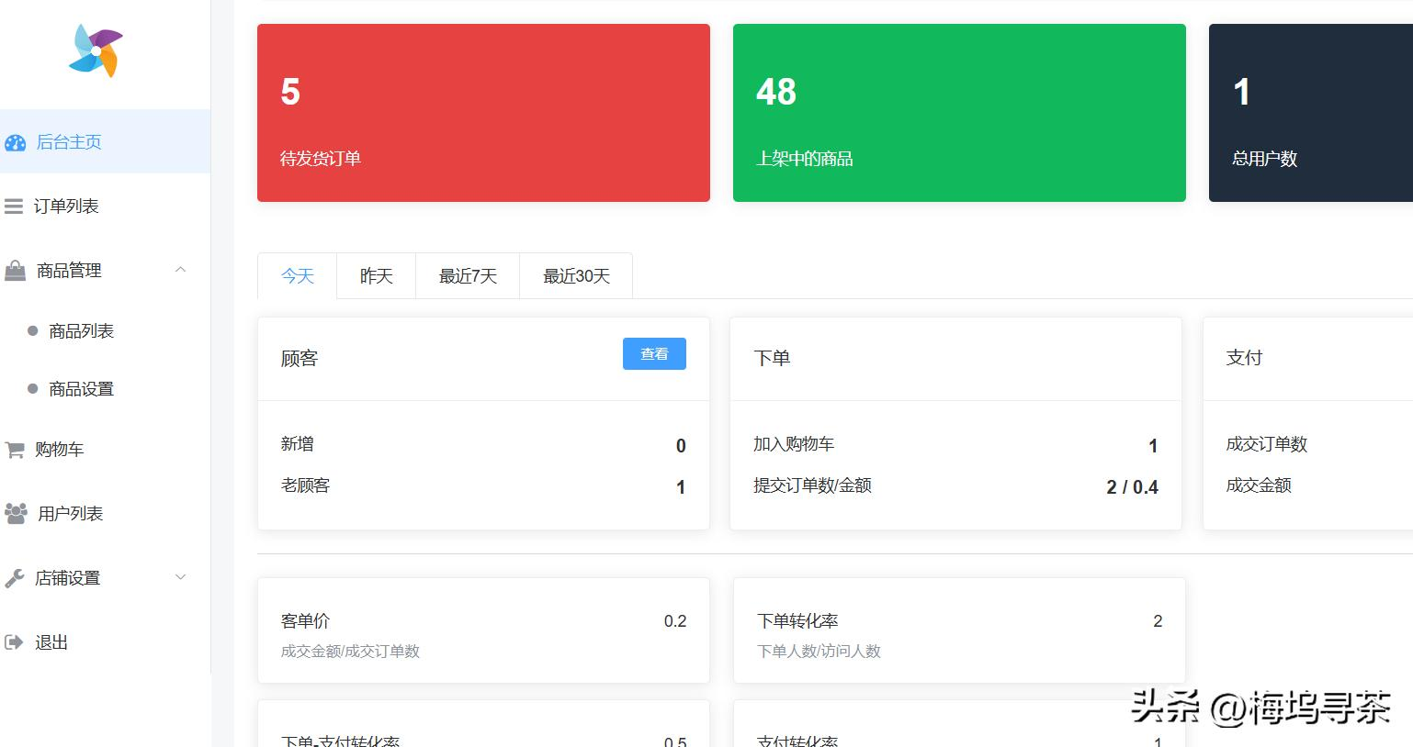Click the cart icon beside 购物车
1413x747 pixels.
pos(15,450)
